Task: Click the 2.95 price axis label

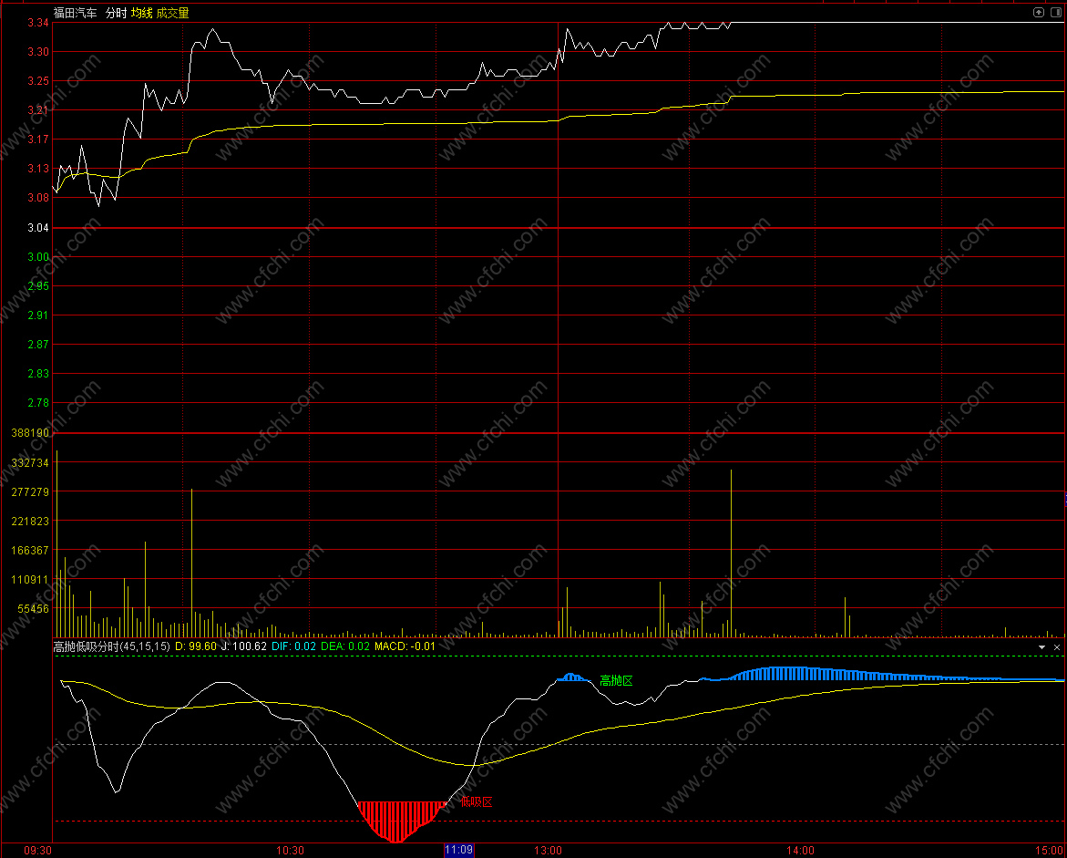Action: (x=38, y=286)
